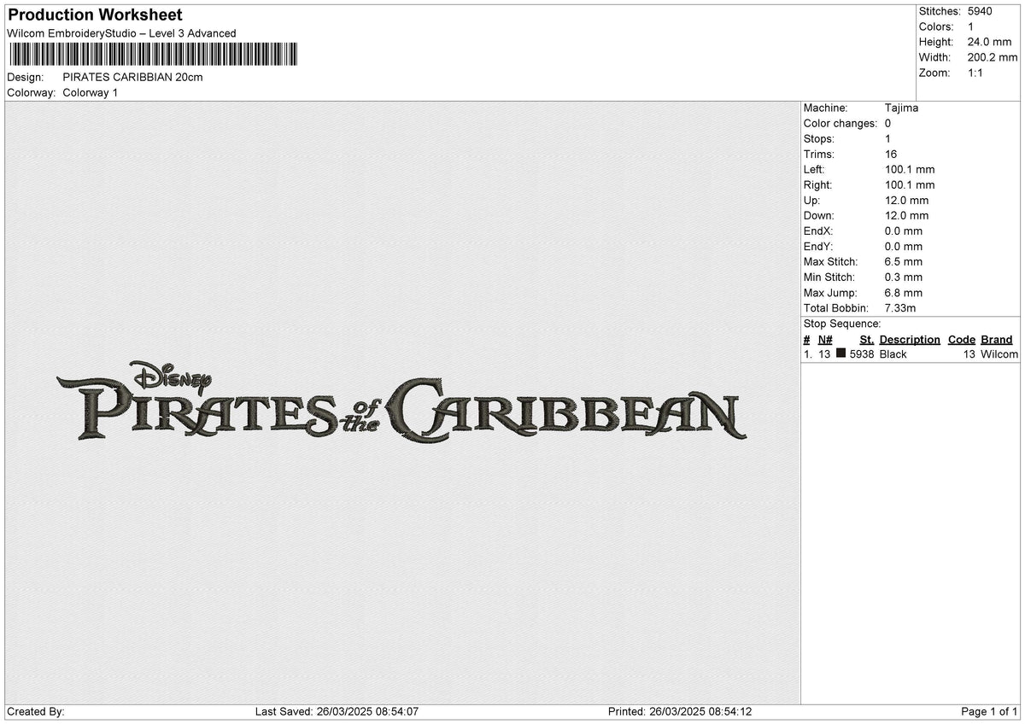The image size is (1025, 724).
Task: Click the 'Stop Sequence:' heading
Action: pos(842,324)
